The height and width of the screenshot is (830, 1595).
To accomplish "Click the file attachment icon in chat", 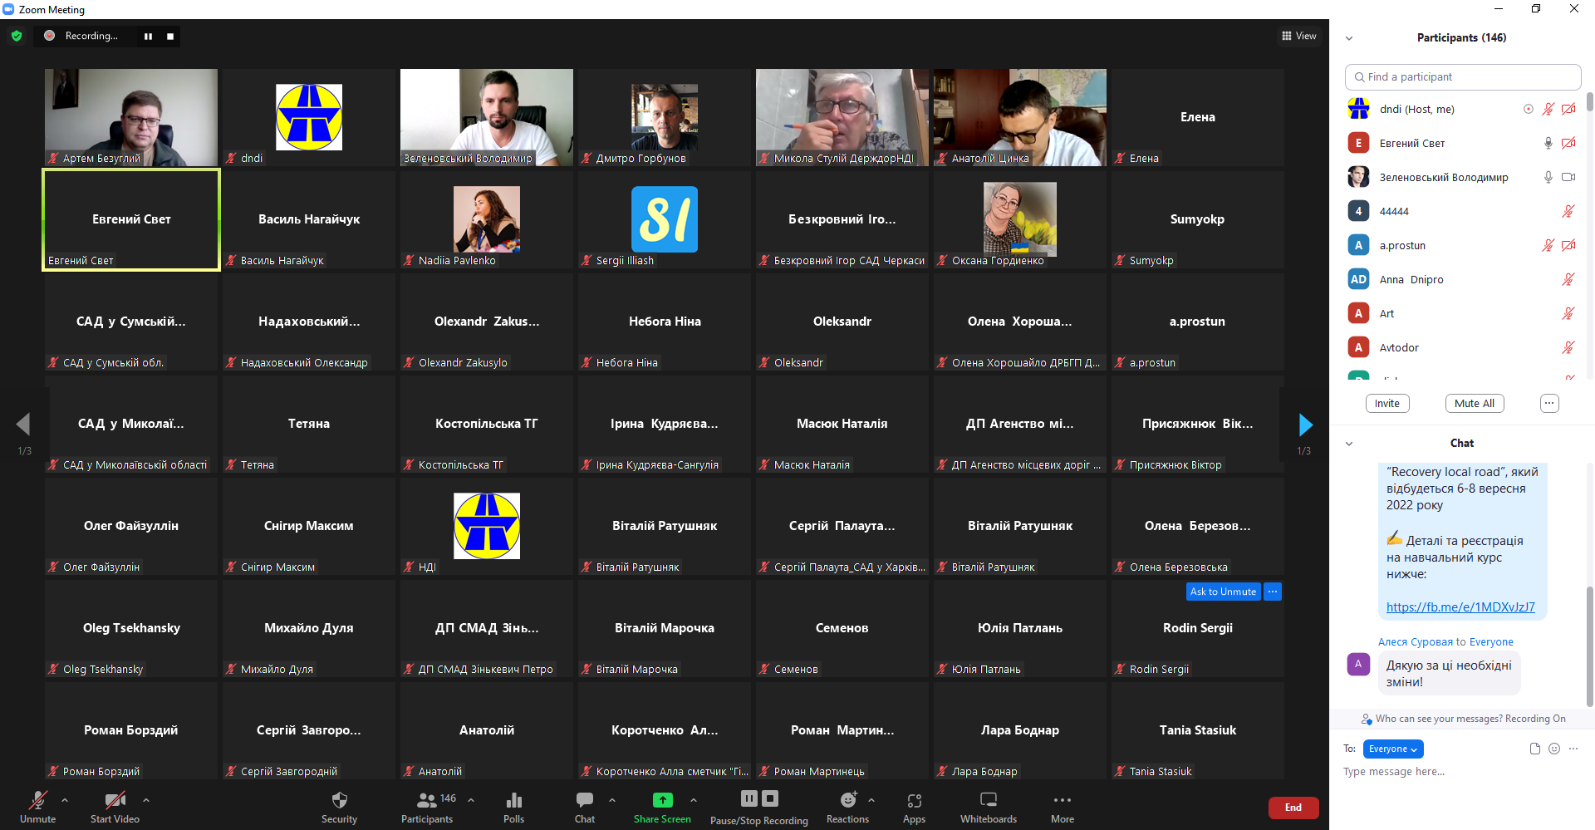I will click(1535, 749).
